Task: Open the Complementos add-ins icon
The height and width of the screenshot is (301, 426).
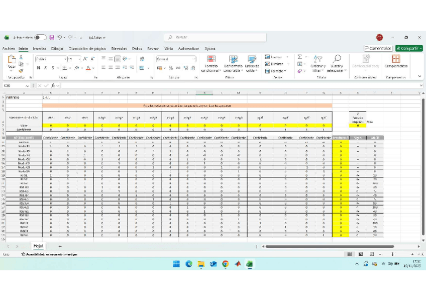Action: (396, 60)
